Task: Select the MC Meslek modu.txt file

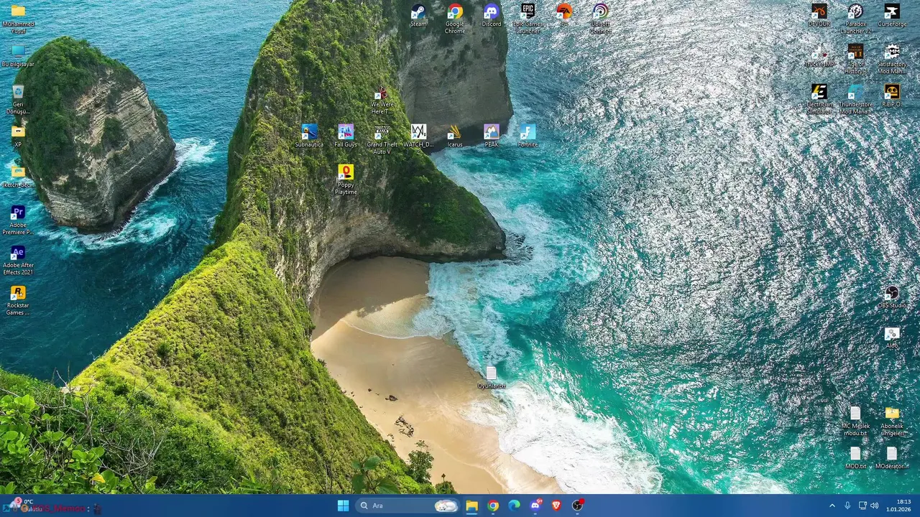Action: [855, 421]
